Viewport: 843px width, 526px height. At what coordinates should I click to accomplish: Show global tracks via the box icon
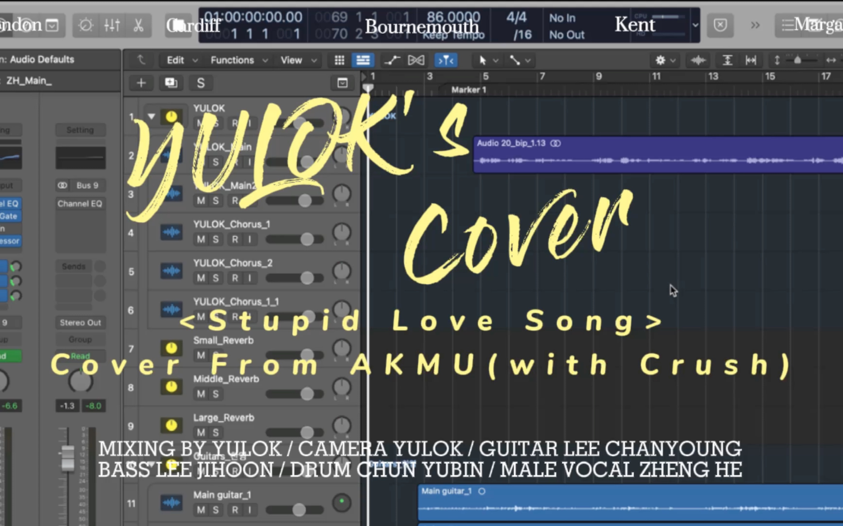(x=342, y=83)
